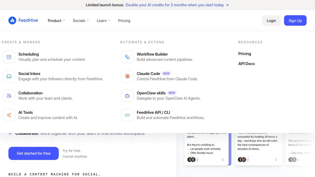Click the AI Tools sparkle icon
Image resolution: width=315 pixels, height=177 pixels.
point(9,115)
